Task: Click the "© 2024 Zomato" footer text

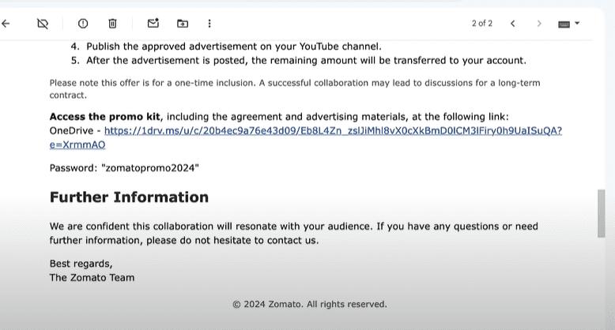Action: coord(309,304)
